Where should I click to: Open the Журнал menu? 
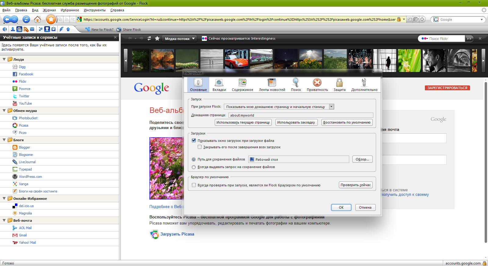click(49, 10)
